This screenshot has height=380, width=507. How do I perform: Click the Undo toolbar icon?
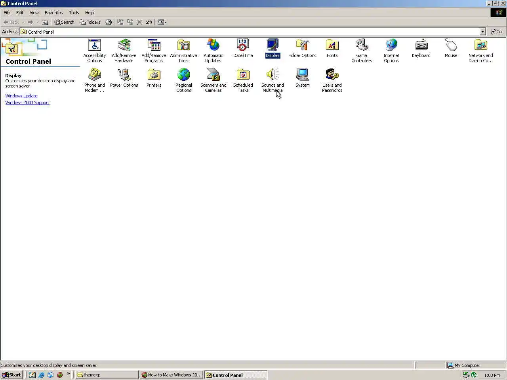(x=149, y=22)
